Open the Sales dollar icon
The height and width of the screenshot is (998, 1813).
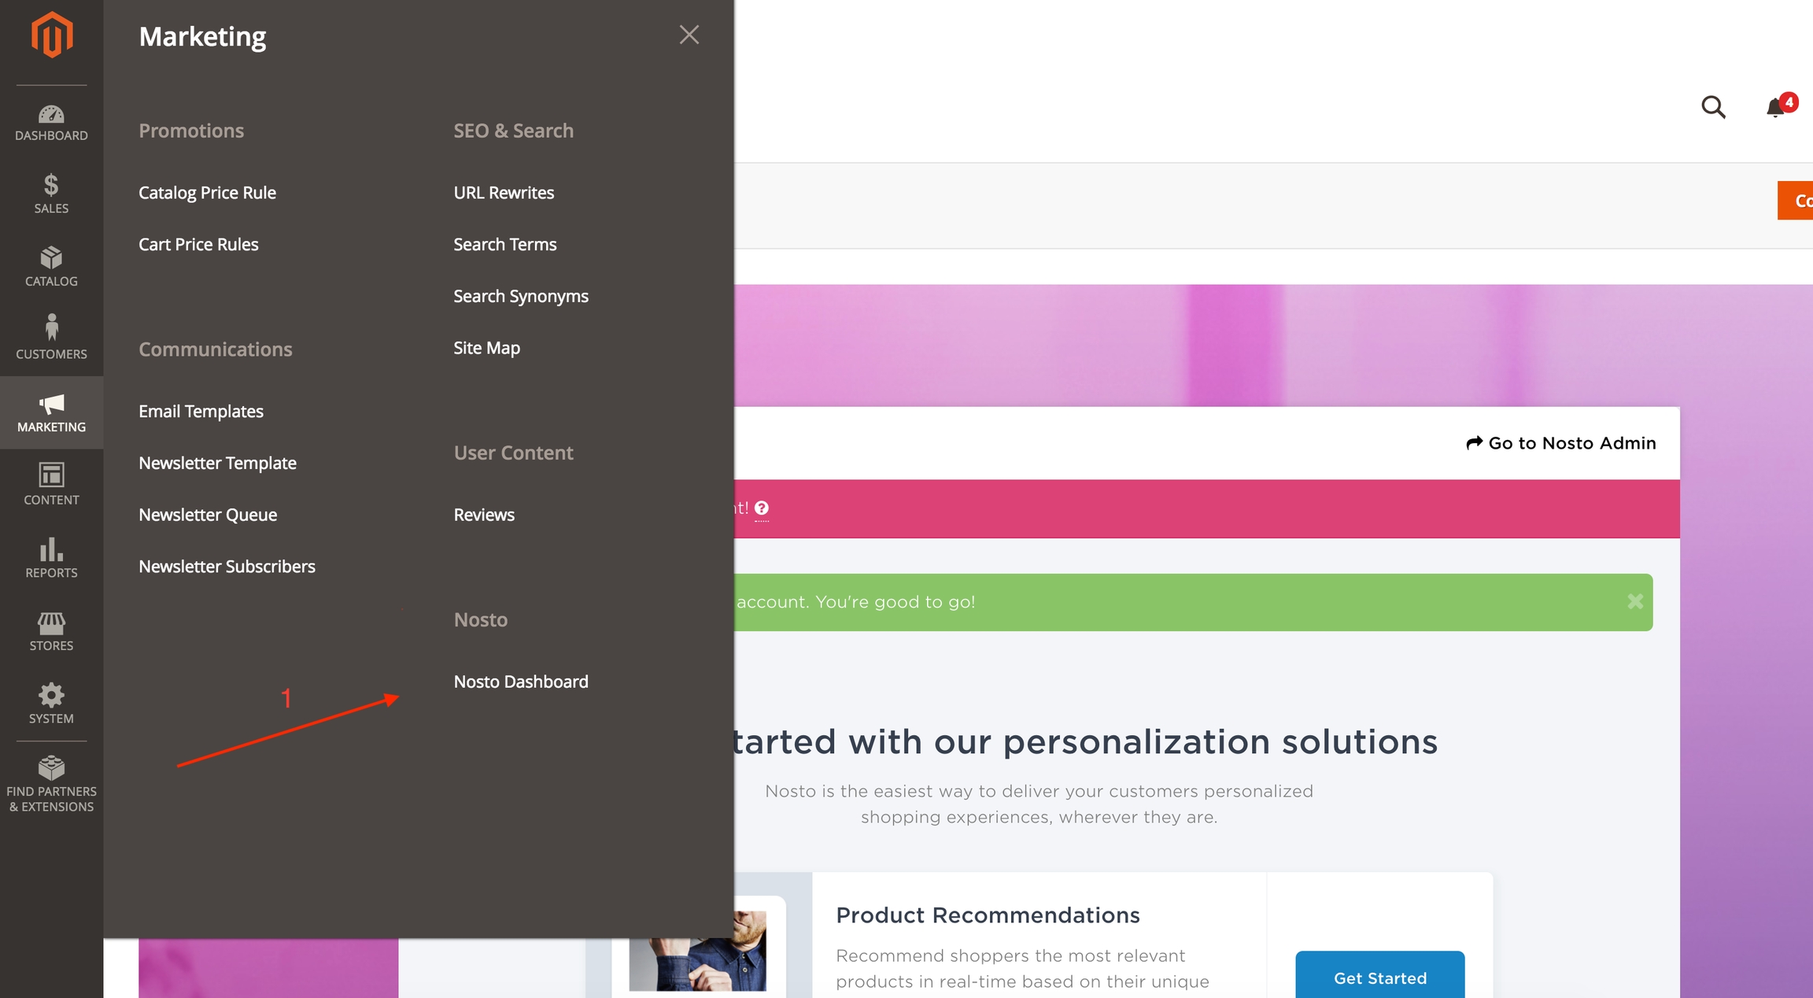[51, 186]
